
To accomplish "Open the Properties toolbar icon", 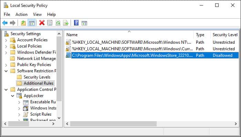I will [50, 23].
